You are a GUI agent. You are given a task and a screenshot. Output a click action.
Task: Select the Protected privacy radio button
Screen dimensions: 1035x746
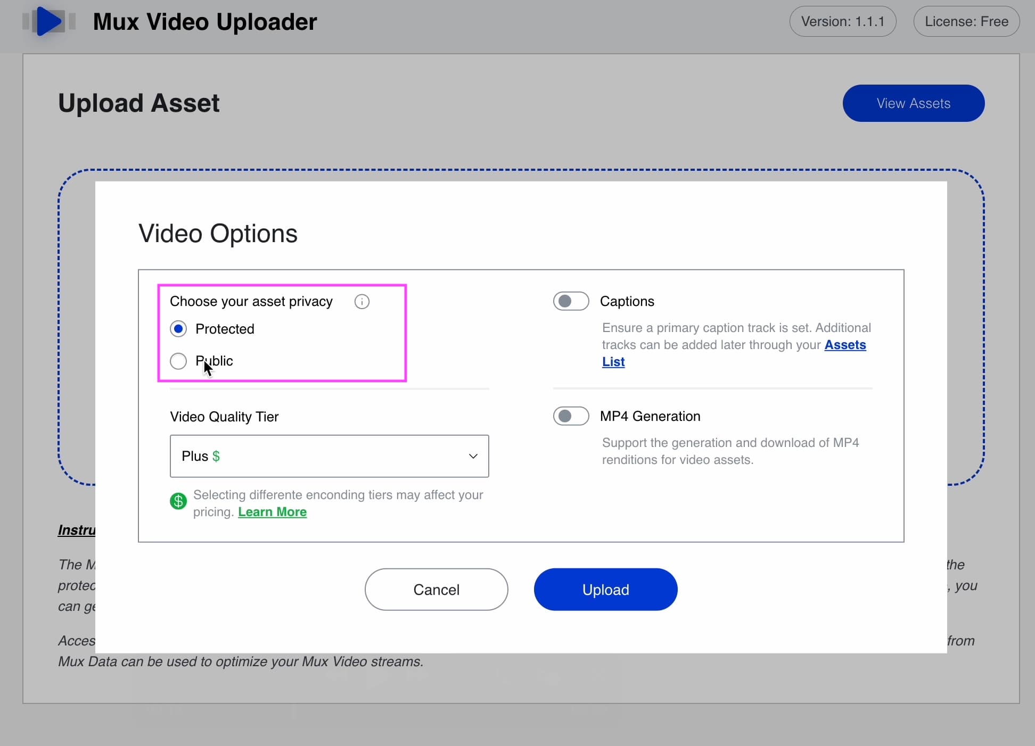point(178,329)
